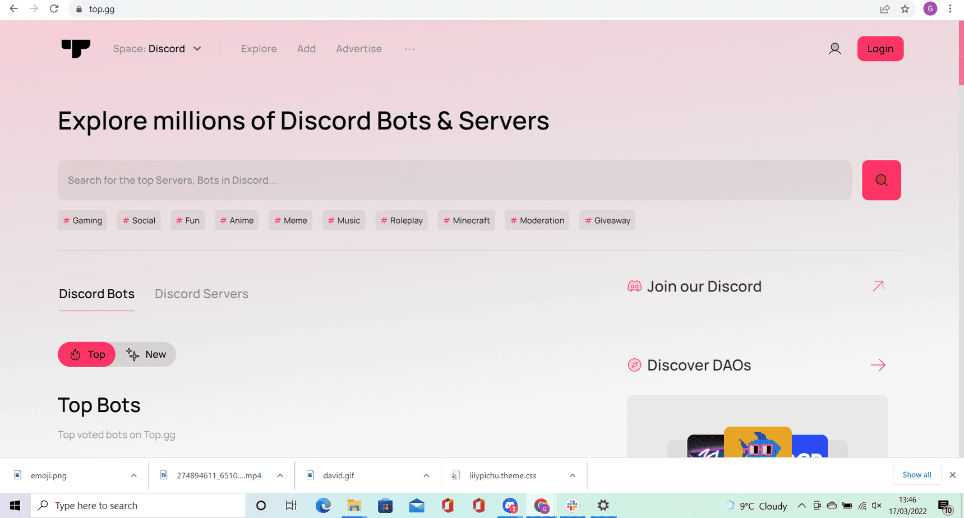Expand the mp4 download options chevron
Screen dimensions: 964x518
pyautogui.click(x=280, y=475)
